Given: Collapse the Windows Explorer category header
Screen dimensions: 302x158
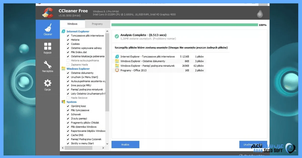Looking at the screenshot, I should 78,69.
